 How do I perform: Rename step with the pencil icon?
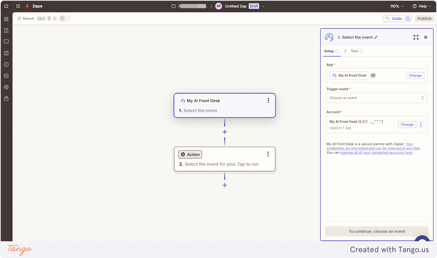click(376, 37)
